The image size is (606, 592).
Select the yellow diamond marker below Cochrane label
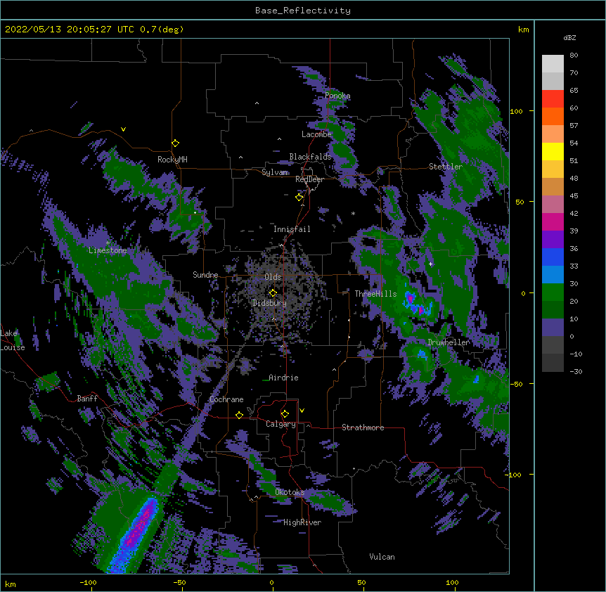click(239, 415)
